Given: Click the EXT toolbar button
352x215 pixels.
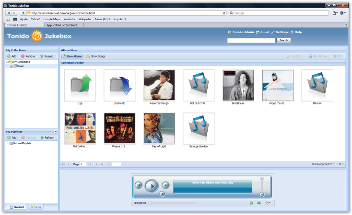Looking at the screenshot, I should coord(337,57).
